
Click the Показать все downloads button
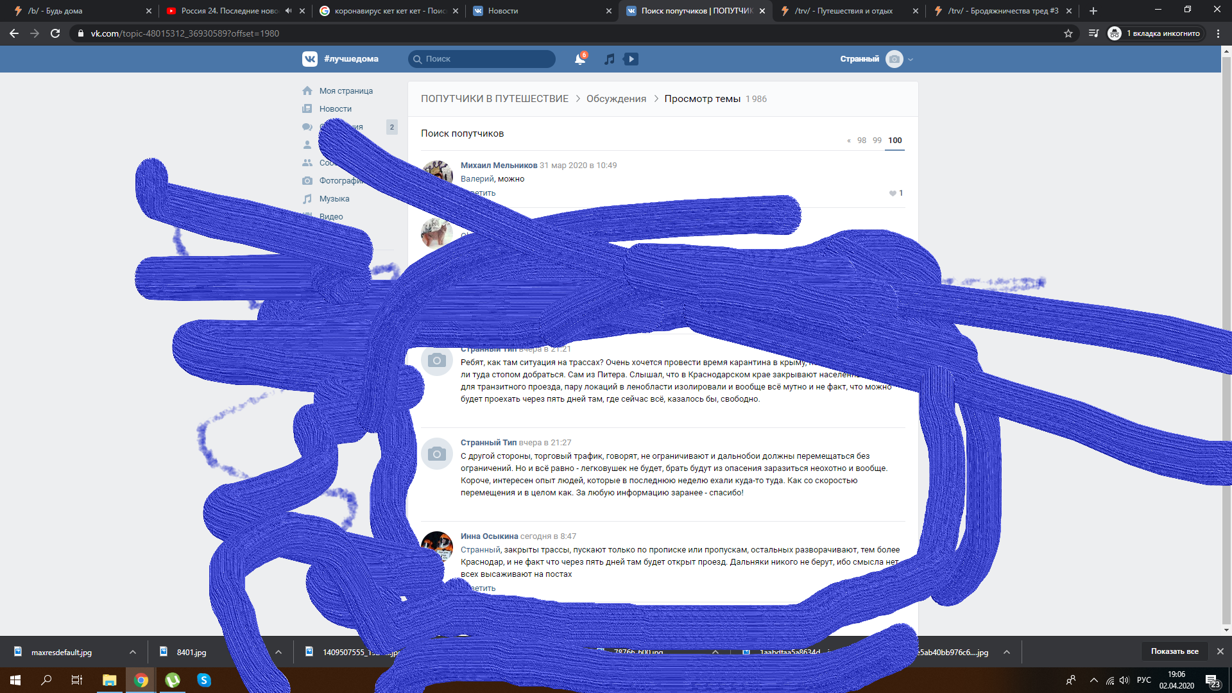click(1174, 651)
